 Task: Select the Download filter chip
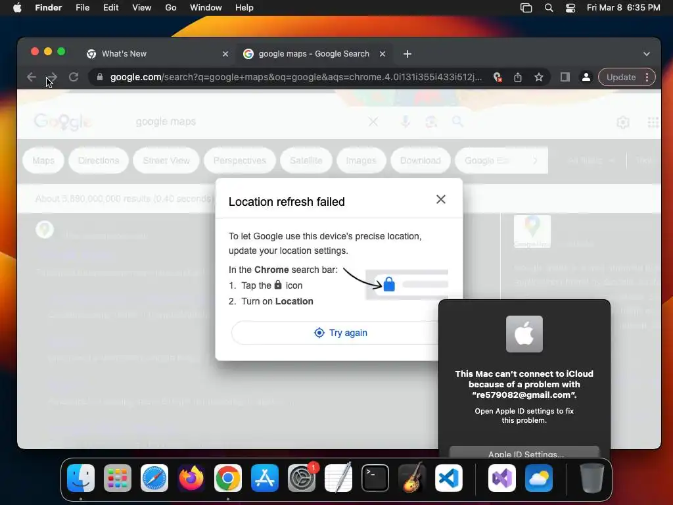(x=420, y=160)
